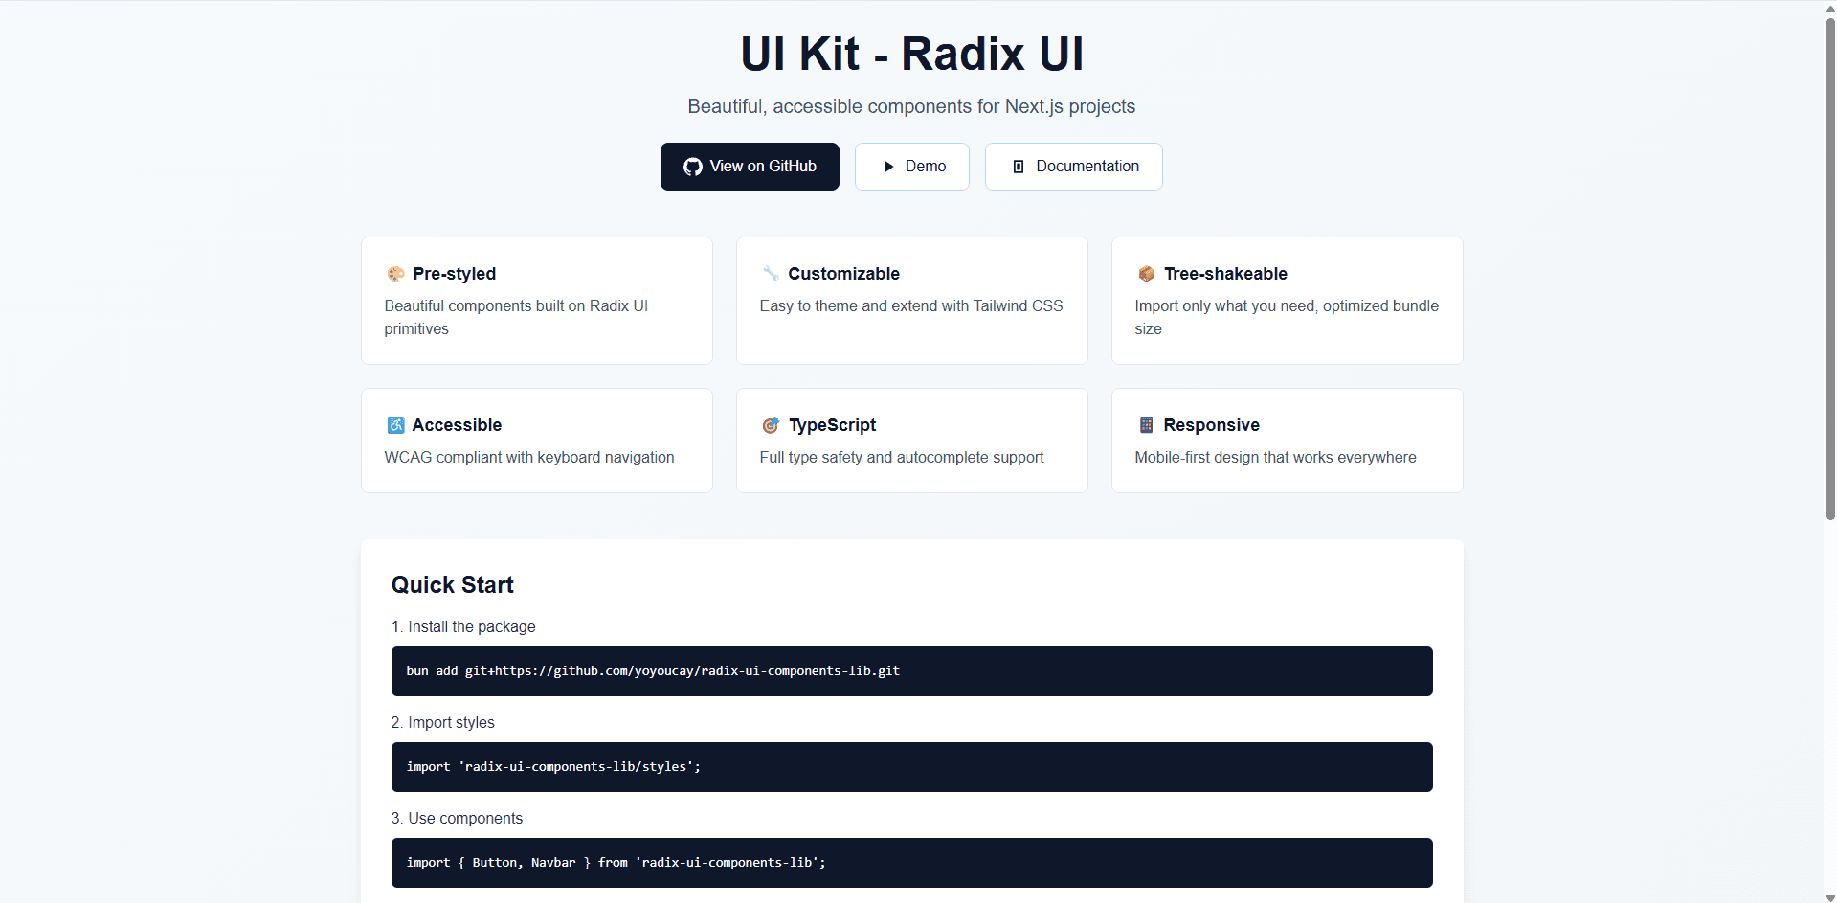1837x903 pixels.
Task: Open the Documentation page
Action: click(1073, 166)
